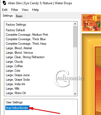Choose the Large, Blood, Arterial preset

coord(19,48)
